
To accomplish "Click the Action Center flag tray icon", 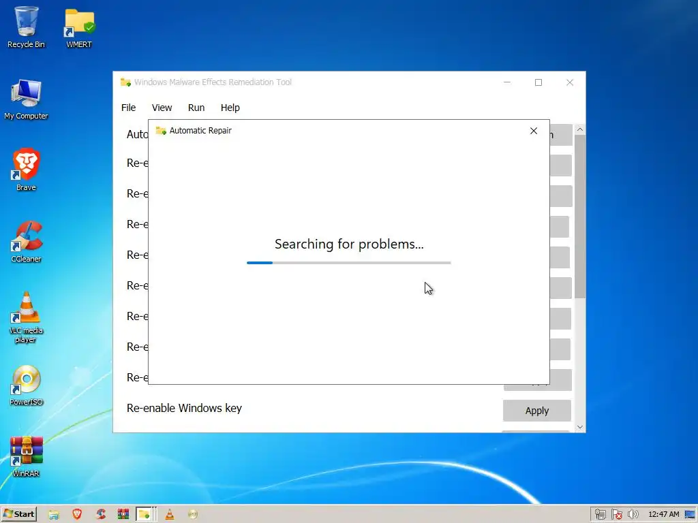I will (616, 515).
